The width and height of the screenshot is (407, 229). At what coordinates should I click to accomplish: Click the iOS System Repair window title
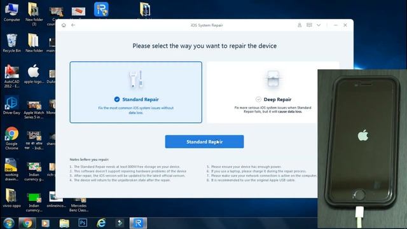207,25
